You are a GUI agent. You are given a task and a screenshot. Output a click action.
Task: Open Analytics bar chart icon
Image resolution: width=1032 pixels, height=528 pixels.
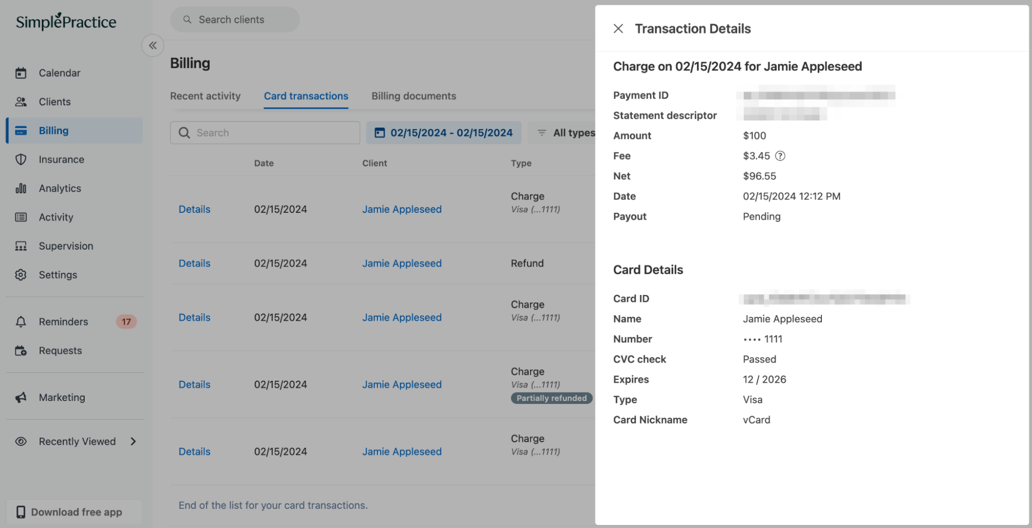pos(21,189)
